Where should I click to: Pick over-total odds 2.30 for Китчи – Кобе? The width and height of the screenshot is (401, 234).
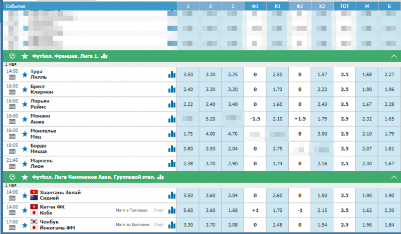(388, 210)
